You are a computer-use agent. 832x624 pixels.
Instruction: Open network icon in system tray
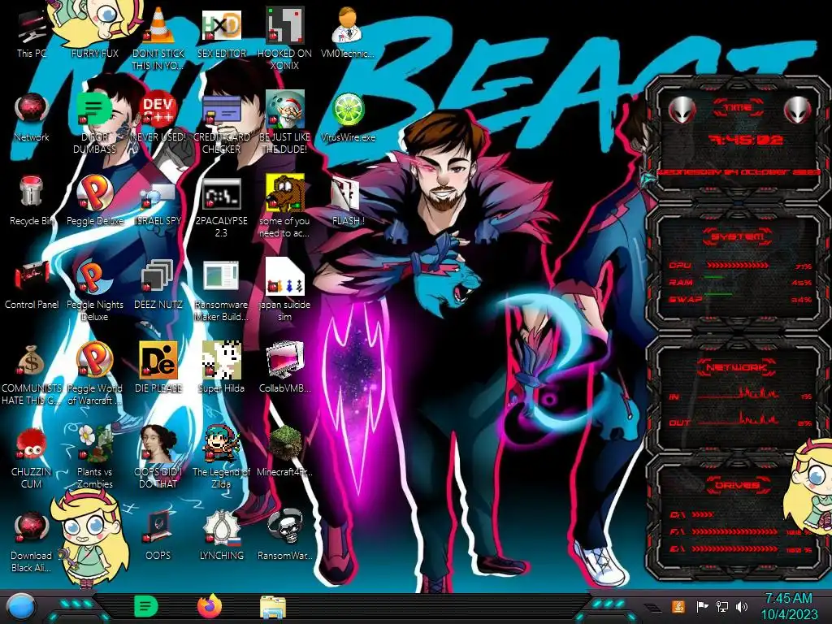(x=722, y=607)
